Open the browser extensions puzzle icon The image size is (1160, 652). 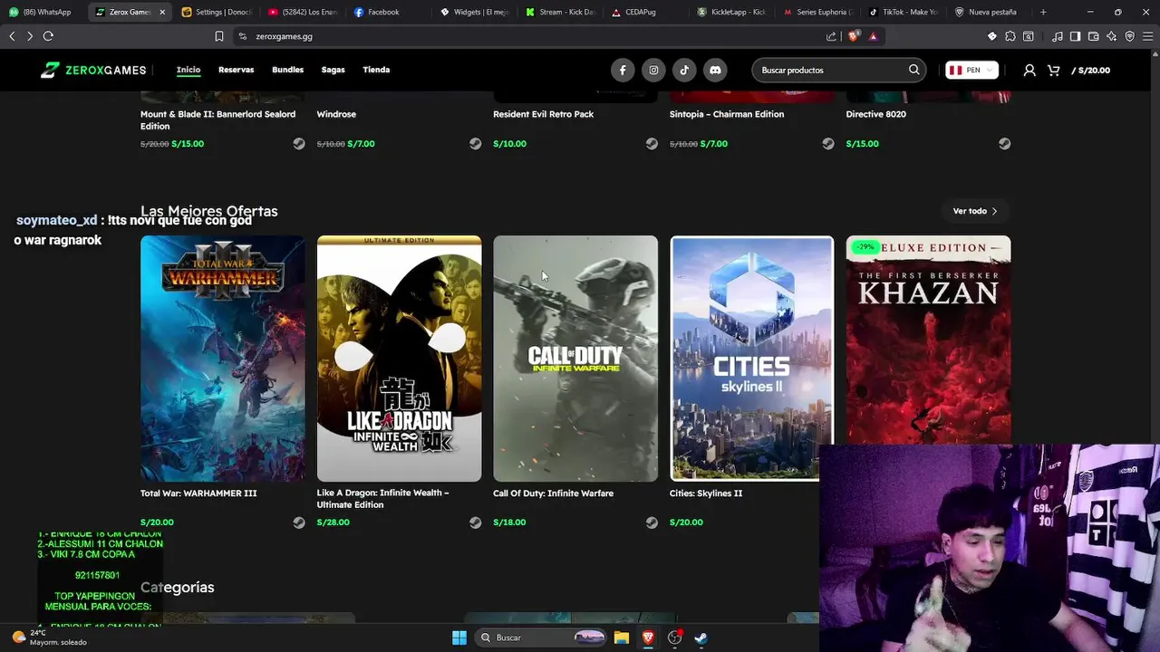(x=1010, y=36)
